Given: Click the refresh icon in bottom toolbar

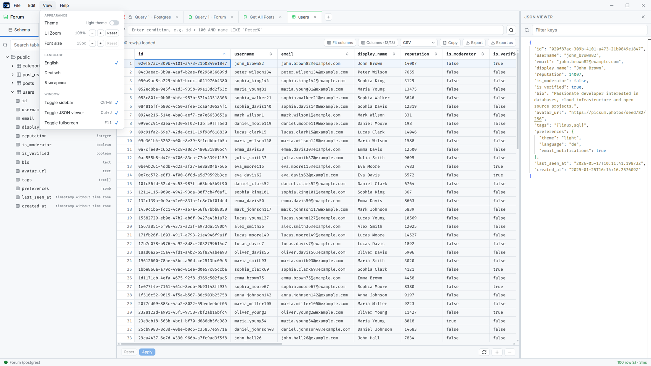Looking at the screenshot, I should [x=484, y=352].
